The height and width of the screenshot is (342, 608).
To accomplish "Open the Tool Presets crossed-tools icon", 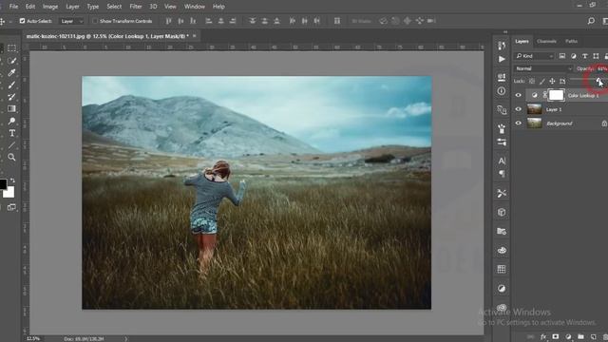I will [502, 193].
